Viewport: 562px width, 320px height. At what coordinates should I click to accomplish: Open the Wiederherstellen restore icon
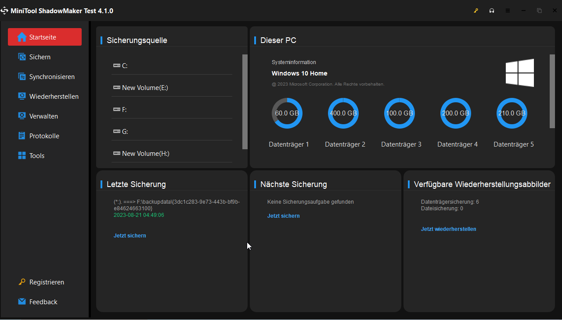tap(22, 97)
